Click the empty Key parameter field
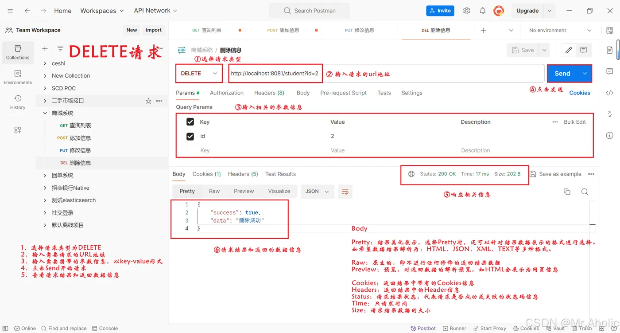Image resolution: width=620 pixels, height=333 pixels. (261, 150)
